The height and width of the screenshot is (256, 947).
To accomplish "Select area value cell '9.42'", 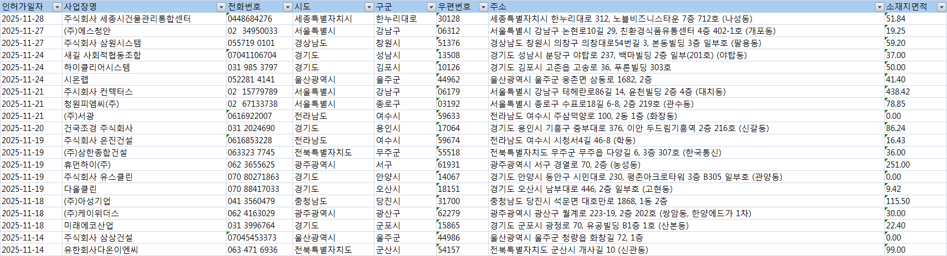I will tap(915, 189).
